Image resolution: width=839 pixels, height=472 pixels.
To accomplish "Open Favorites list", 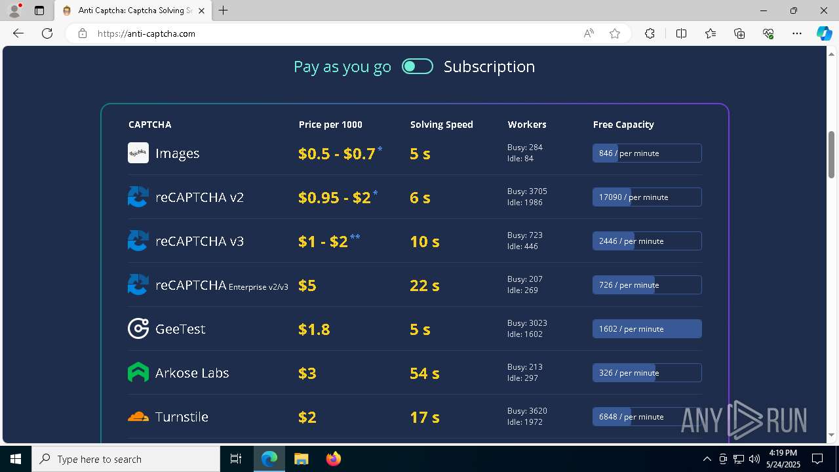I will pos(711,33).
